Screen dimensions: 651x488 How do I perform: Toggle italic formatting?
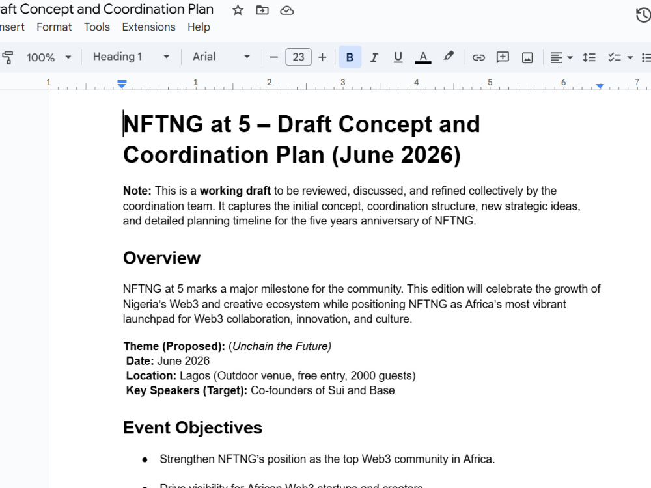(374, 57)
